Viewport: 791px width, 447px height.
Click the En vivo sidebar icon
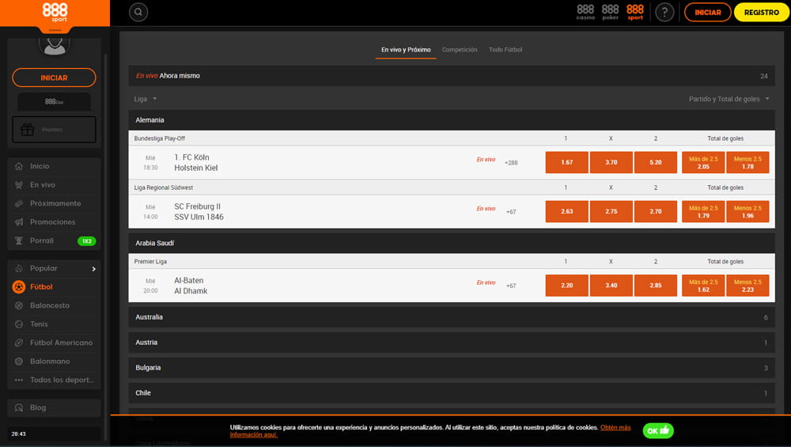(x=19, y=184)
